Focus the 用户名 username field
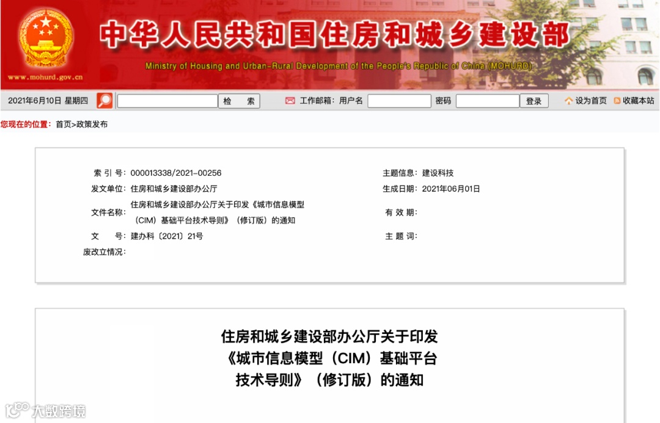Screen dimensions: 660x423 399,101
